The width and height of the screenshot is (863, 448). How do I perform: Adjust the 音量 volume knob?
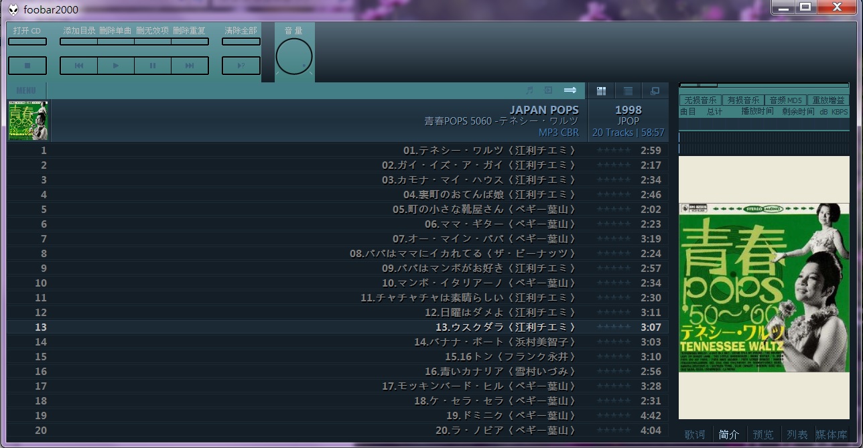[294, 57]
